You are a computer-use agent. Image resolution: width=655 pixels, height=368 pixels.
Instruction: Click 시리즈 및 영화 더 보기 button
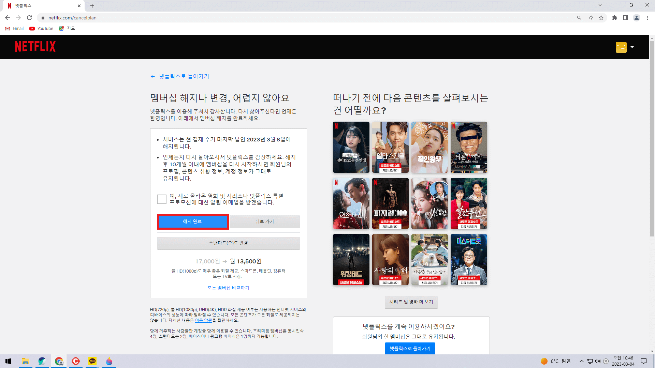click(x=411, y=302)
